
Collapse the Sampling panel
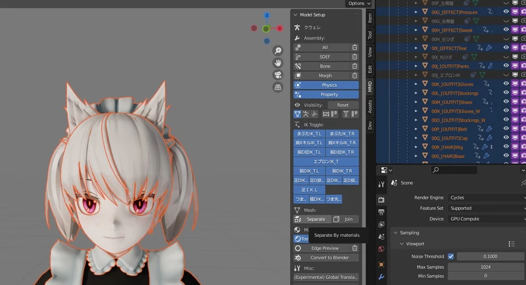coord(396,232)
